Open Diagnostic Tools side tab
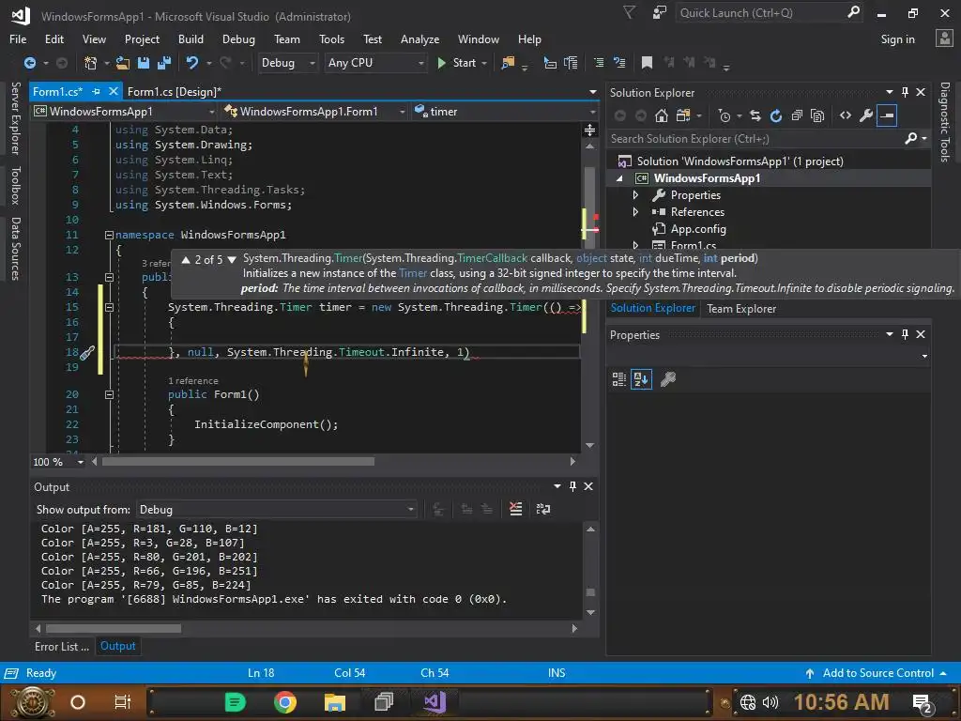 (x=945, y=122)
